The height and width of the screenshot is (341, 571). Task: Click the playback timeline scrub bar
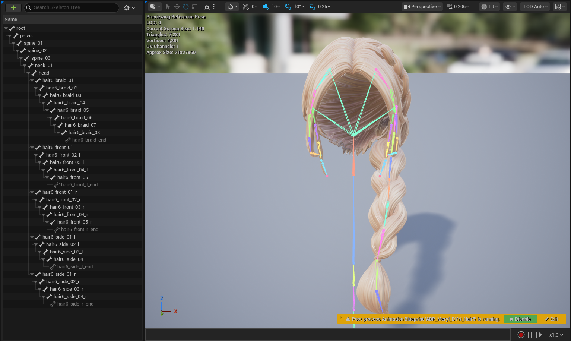click(327, 335)
